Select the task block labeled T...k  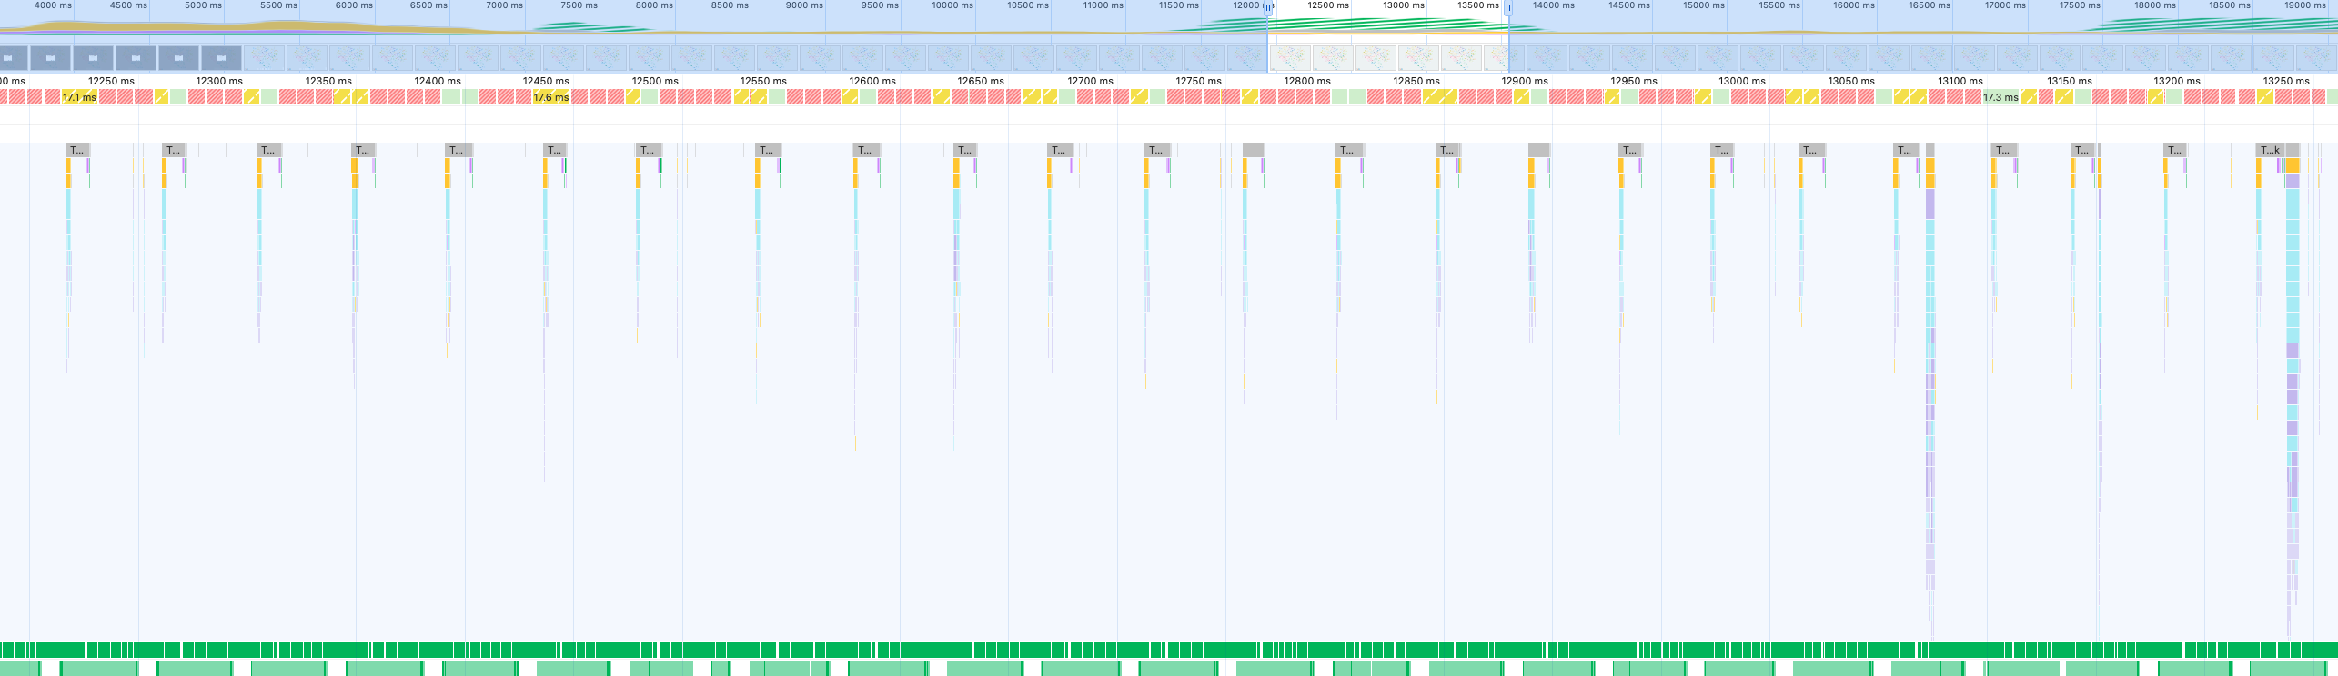pos(2270,150)
